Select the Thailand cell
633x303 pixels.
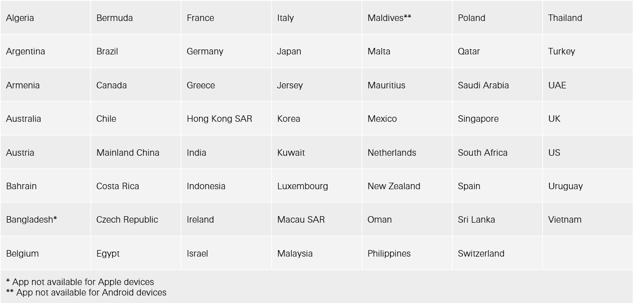565,18
